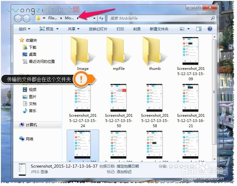The height and width of the screenshot is (186, 237).
Task: Click the folder icon in address bar
Action: coord(38,18)
